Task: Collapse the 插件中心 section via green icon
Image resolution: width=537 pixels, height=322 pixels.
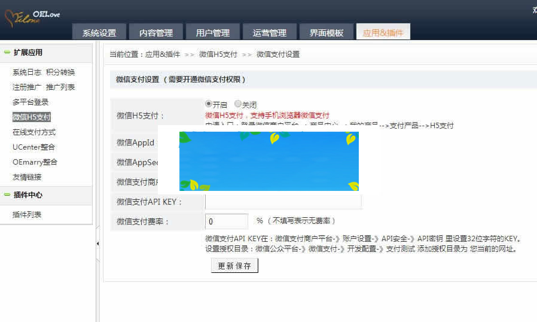Action: 7,195
